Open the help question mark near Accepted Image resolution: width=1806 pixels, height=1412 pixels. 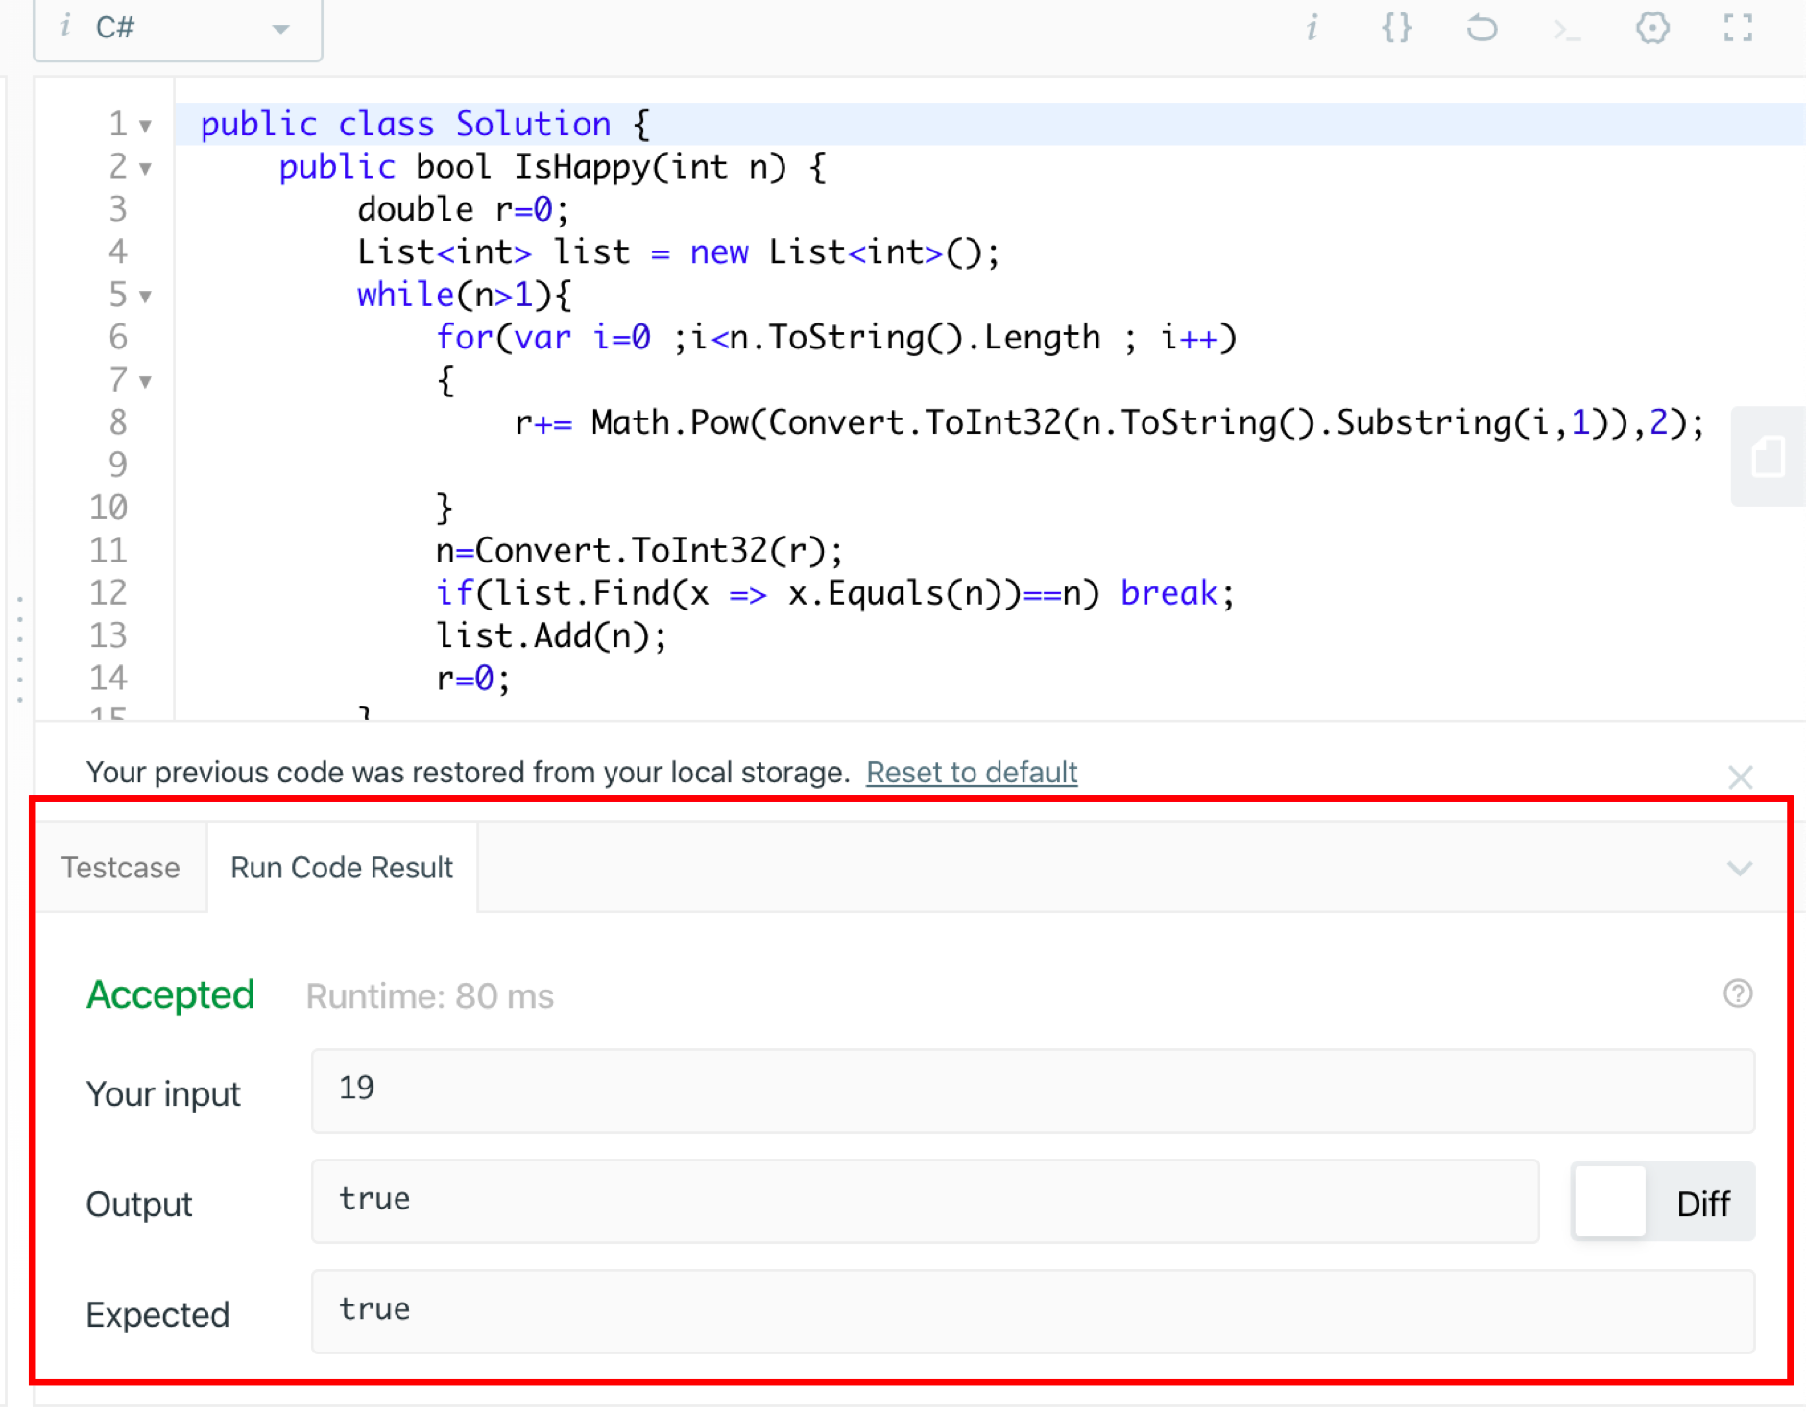pos(1738,994)
